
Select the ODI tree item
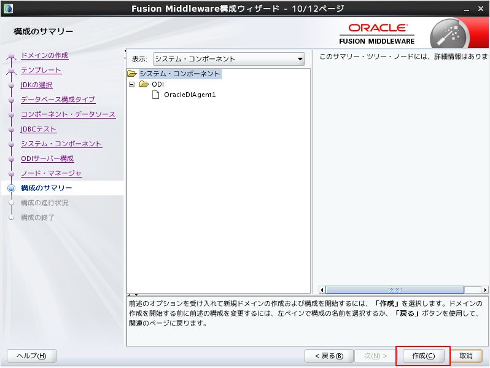(x=158, y=84)
